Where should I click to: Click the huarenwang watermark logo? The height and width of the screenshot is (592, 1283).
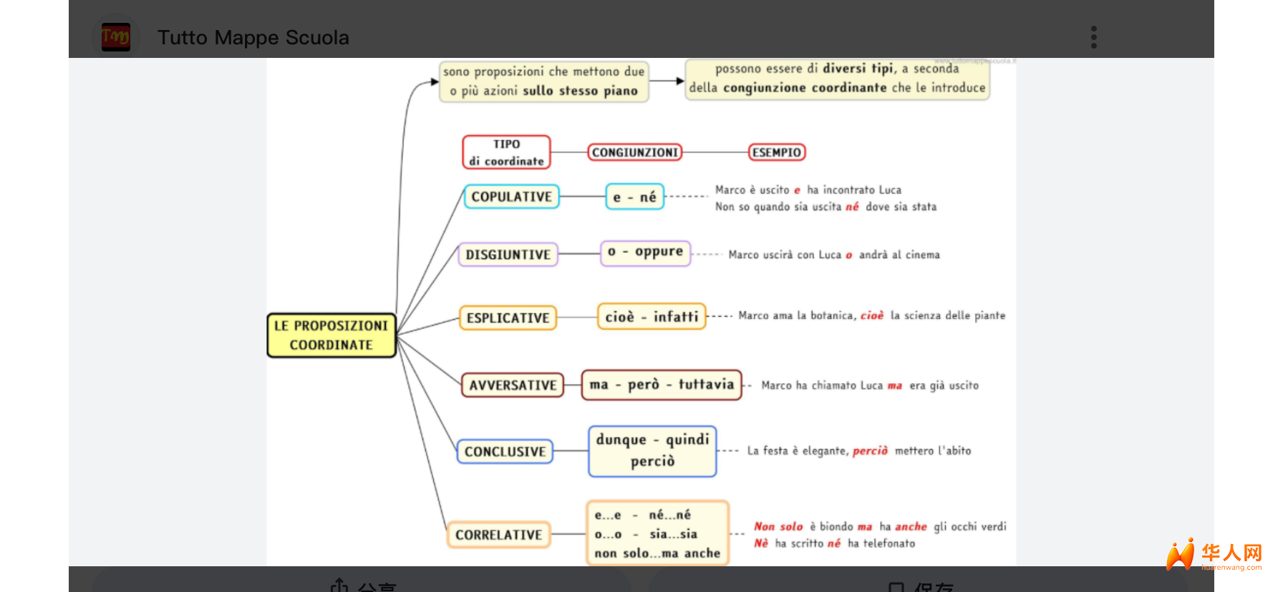click(1214, 556)
